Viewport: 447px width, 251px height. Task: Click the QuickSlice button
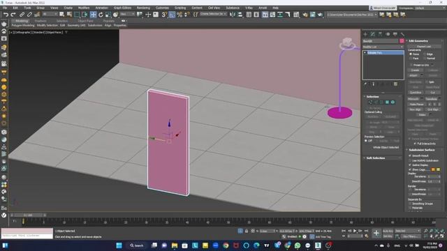point(416,93)
